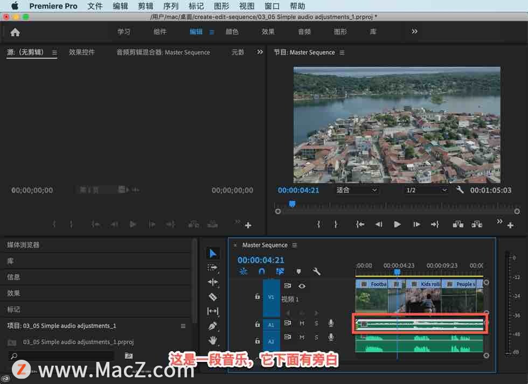Open the 1/2 playback resolution dropdown
The height and width of the screenshot is (384, 528).
pyautogui.click(x=426, y=190)
